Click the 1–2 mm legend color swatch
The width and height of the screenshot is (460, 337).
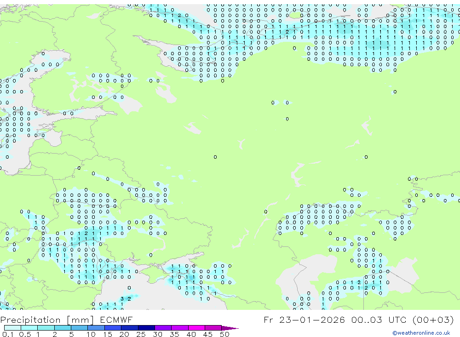46,328
